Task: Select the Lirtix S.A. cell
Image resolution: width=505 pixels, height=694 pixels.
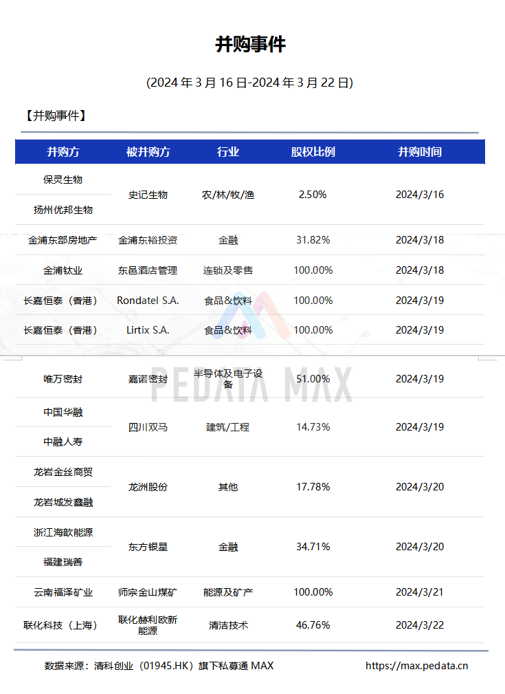Action: [148, 330]
